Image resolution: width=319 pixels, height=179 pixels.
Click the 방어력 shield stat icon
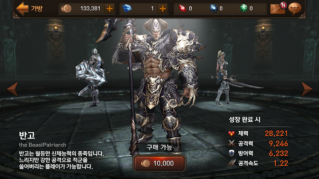(x=232, y=153)
